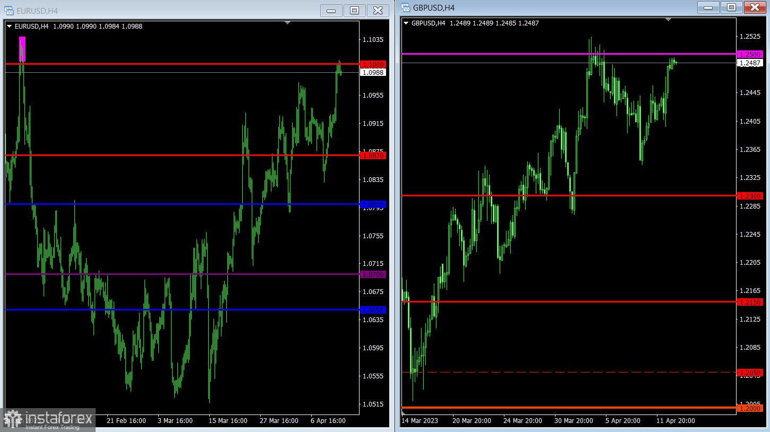The width and height of the screenshot is (770, 432).
Task: Select the orange 1.2000 line in GBPUSD chart
Action: 569,408
